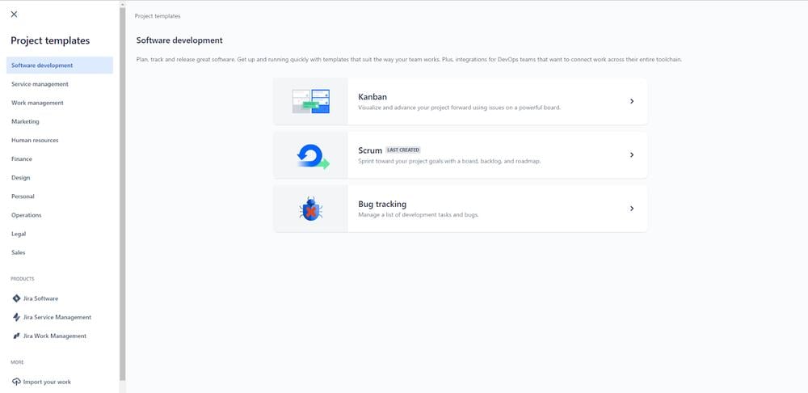Image resolution: width=808 pixels, height=393 pixels.
Task: Click the Jira Software product icon
Action: [x=16, y=298]
